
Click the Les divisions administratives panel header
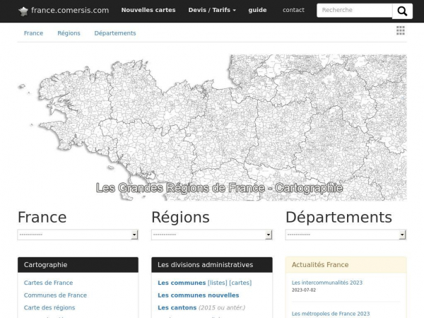(x=212, y=265)
